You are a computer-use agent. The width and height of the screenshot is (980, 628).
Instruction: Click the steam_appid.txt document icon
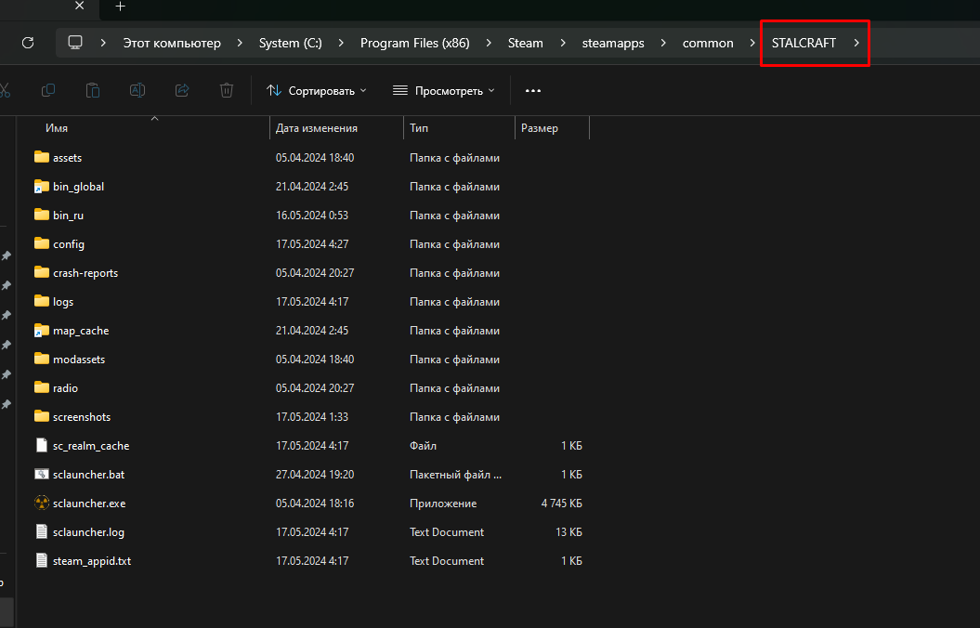[x=41, y=560]
